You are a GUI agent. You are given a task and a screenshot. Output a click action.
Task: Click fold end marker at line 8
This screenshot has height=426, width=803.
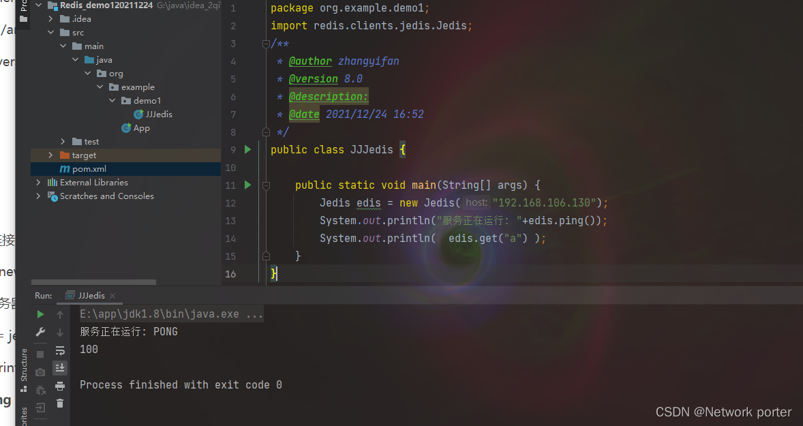(x=266, y=132)
